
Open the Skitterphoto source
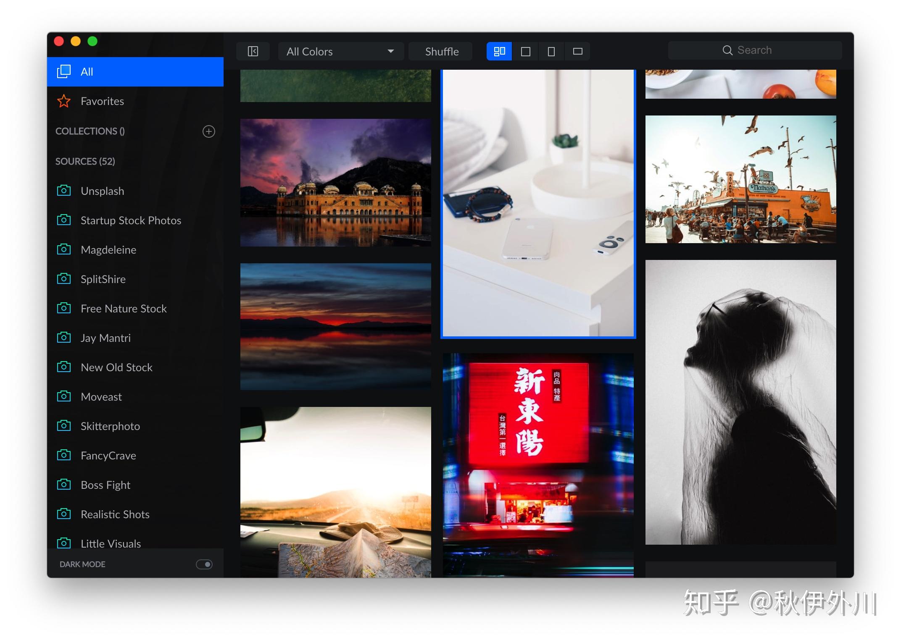point(135,426)
